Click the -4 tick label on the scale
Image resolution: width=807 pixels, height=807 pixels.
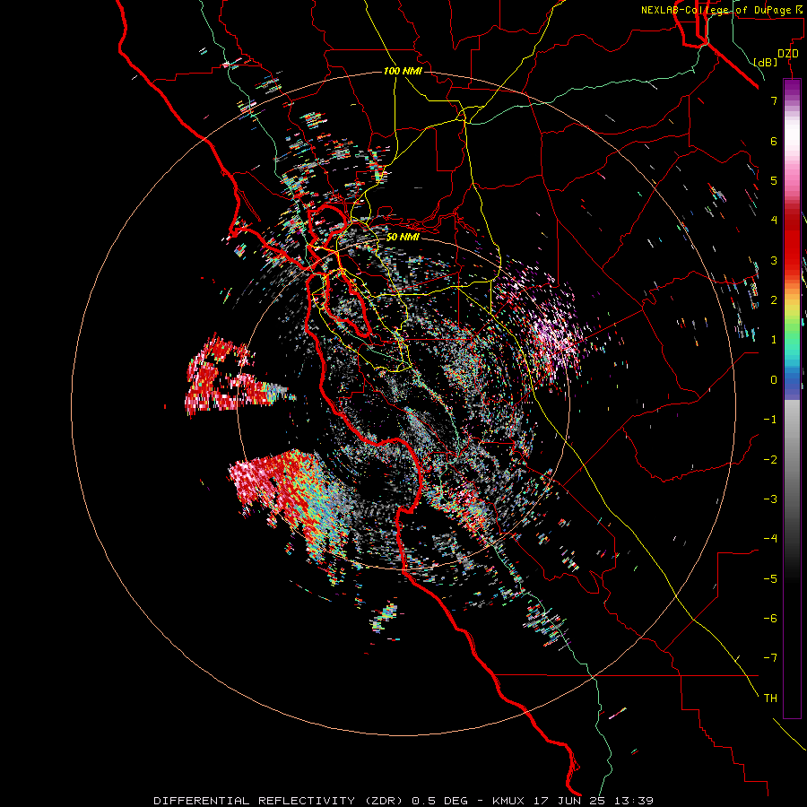(x=770, y=539)
